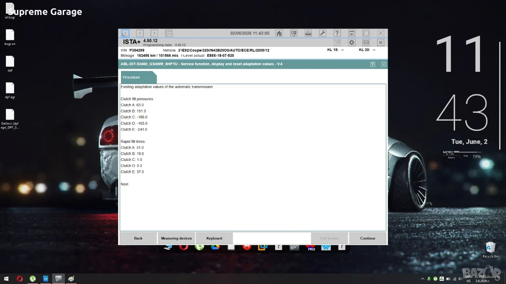Screen dimensions: 506x284
Task: Open the volume control in system tray
Action: point(461,279)
